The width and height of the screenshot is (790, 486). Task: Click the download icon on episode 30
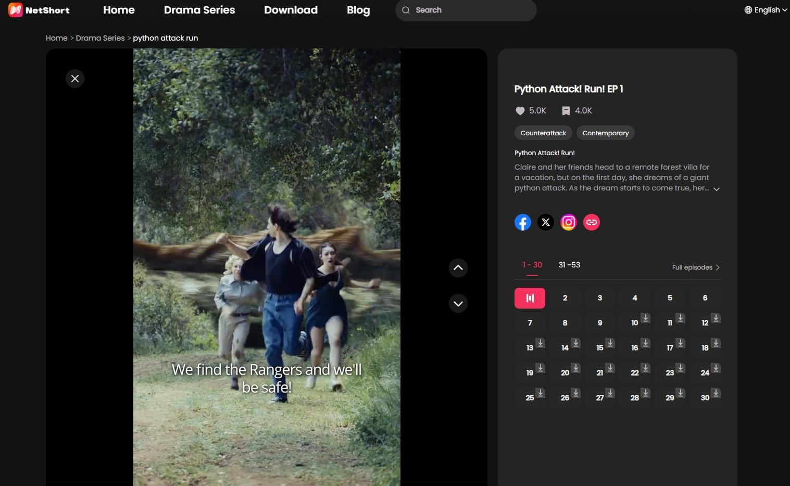(x=716, y=392)
